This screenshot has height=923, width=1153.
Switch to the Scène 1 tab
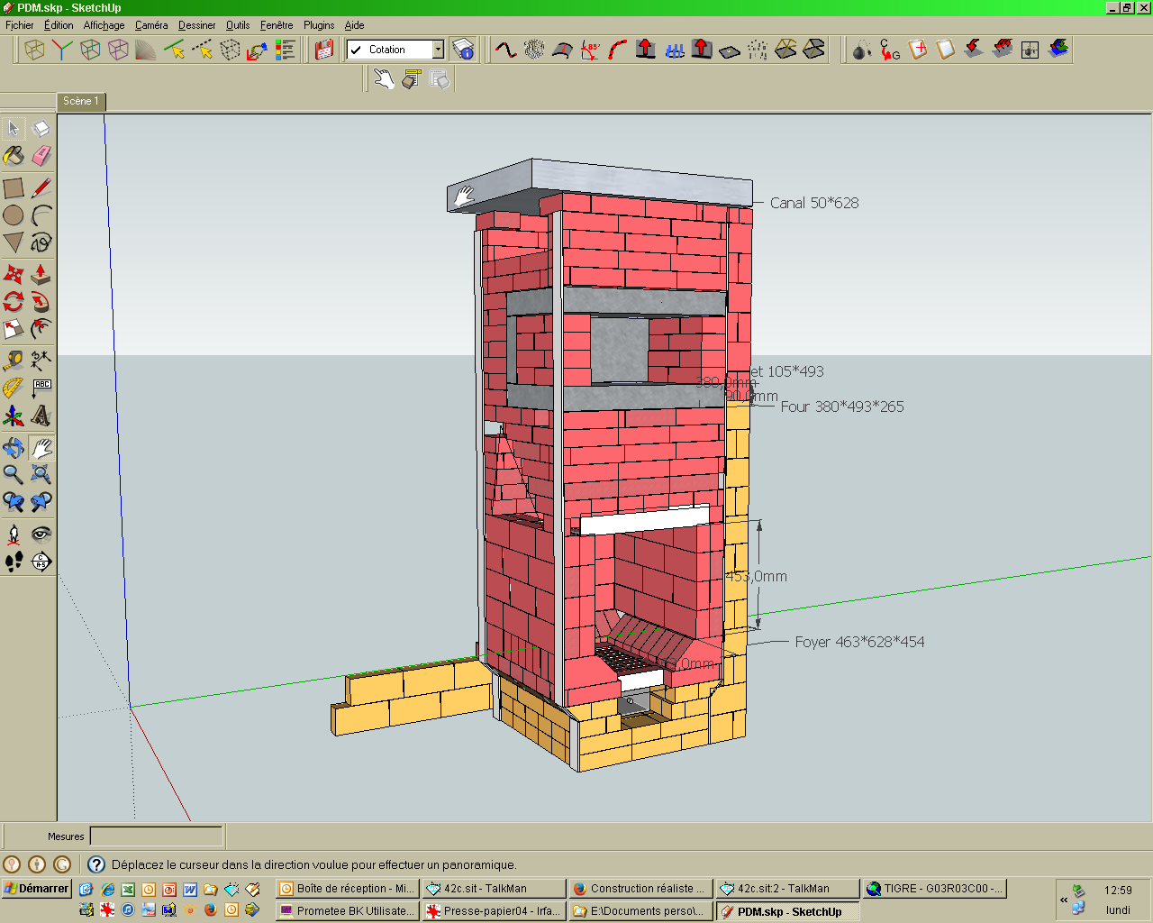(81, 102)
